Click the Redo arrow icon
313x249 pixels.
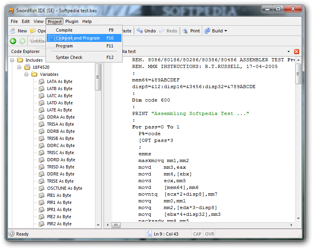click(x=162, y=31)
